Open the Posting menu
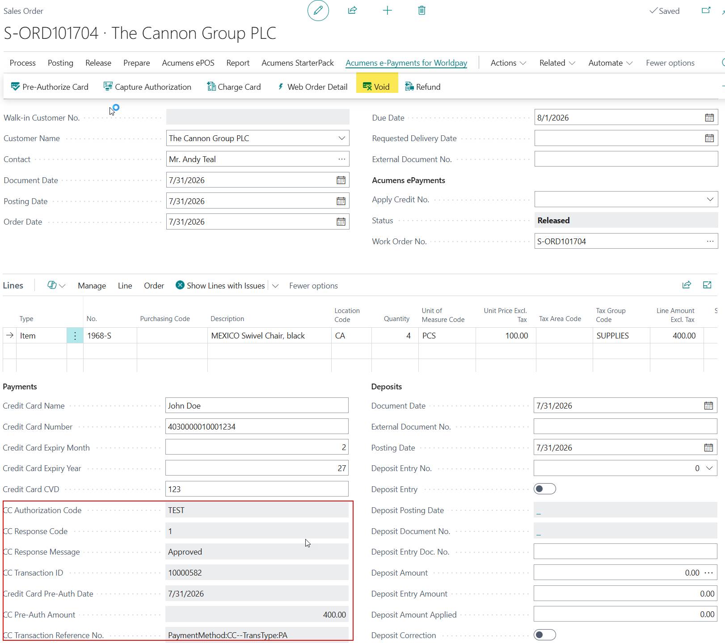The height and width of the screenshot is (643, 725). coord(60,63)
